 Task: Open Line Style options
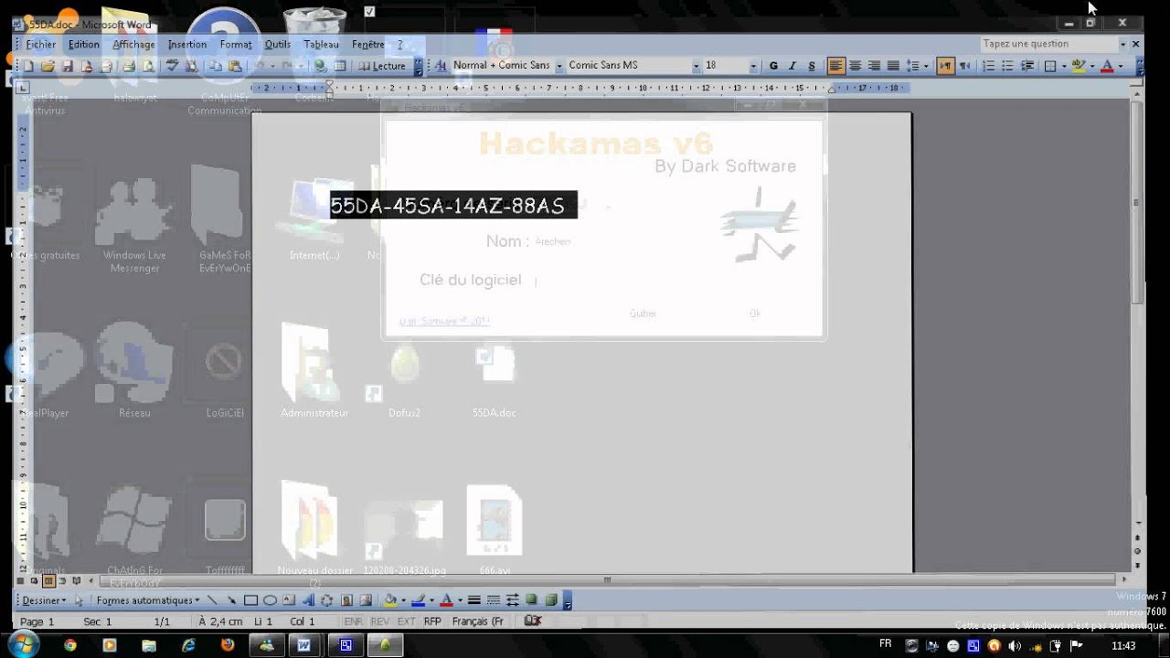[x=474, y=600]
